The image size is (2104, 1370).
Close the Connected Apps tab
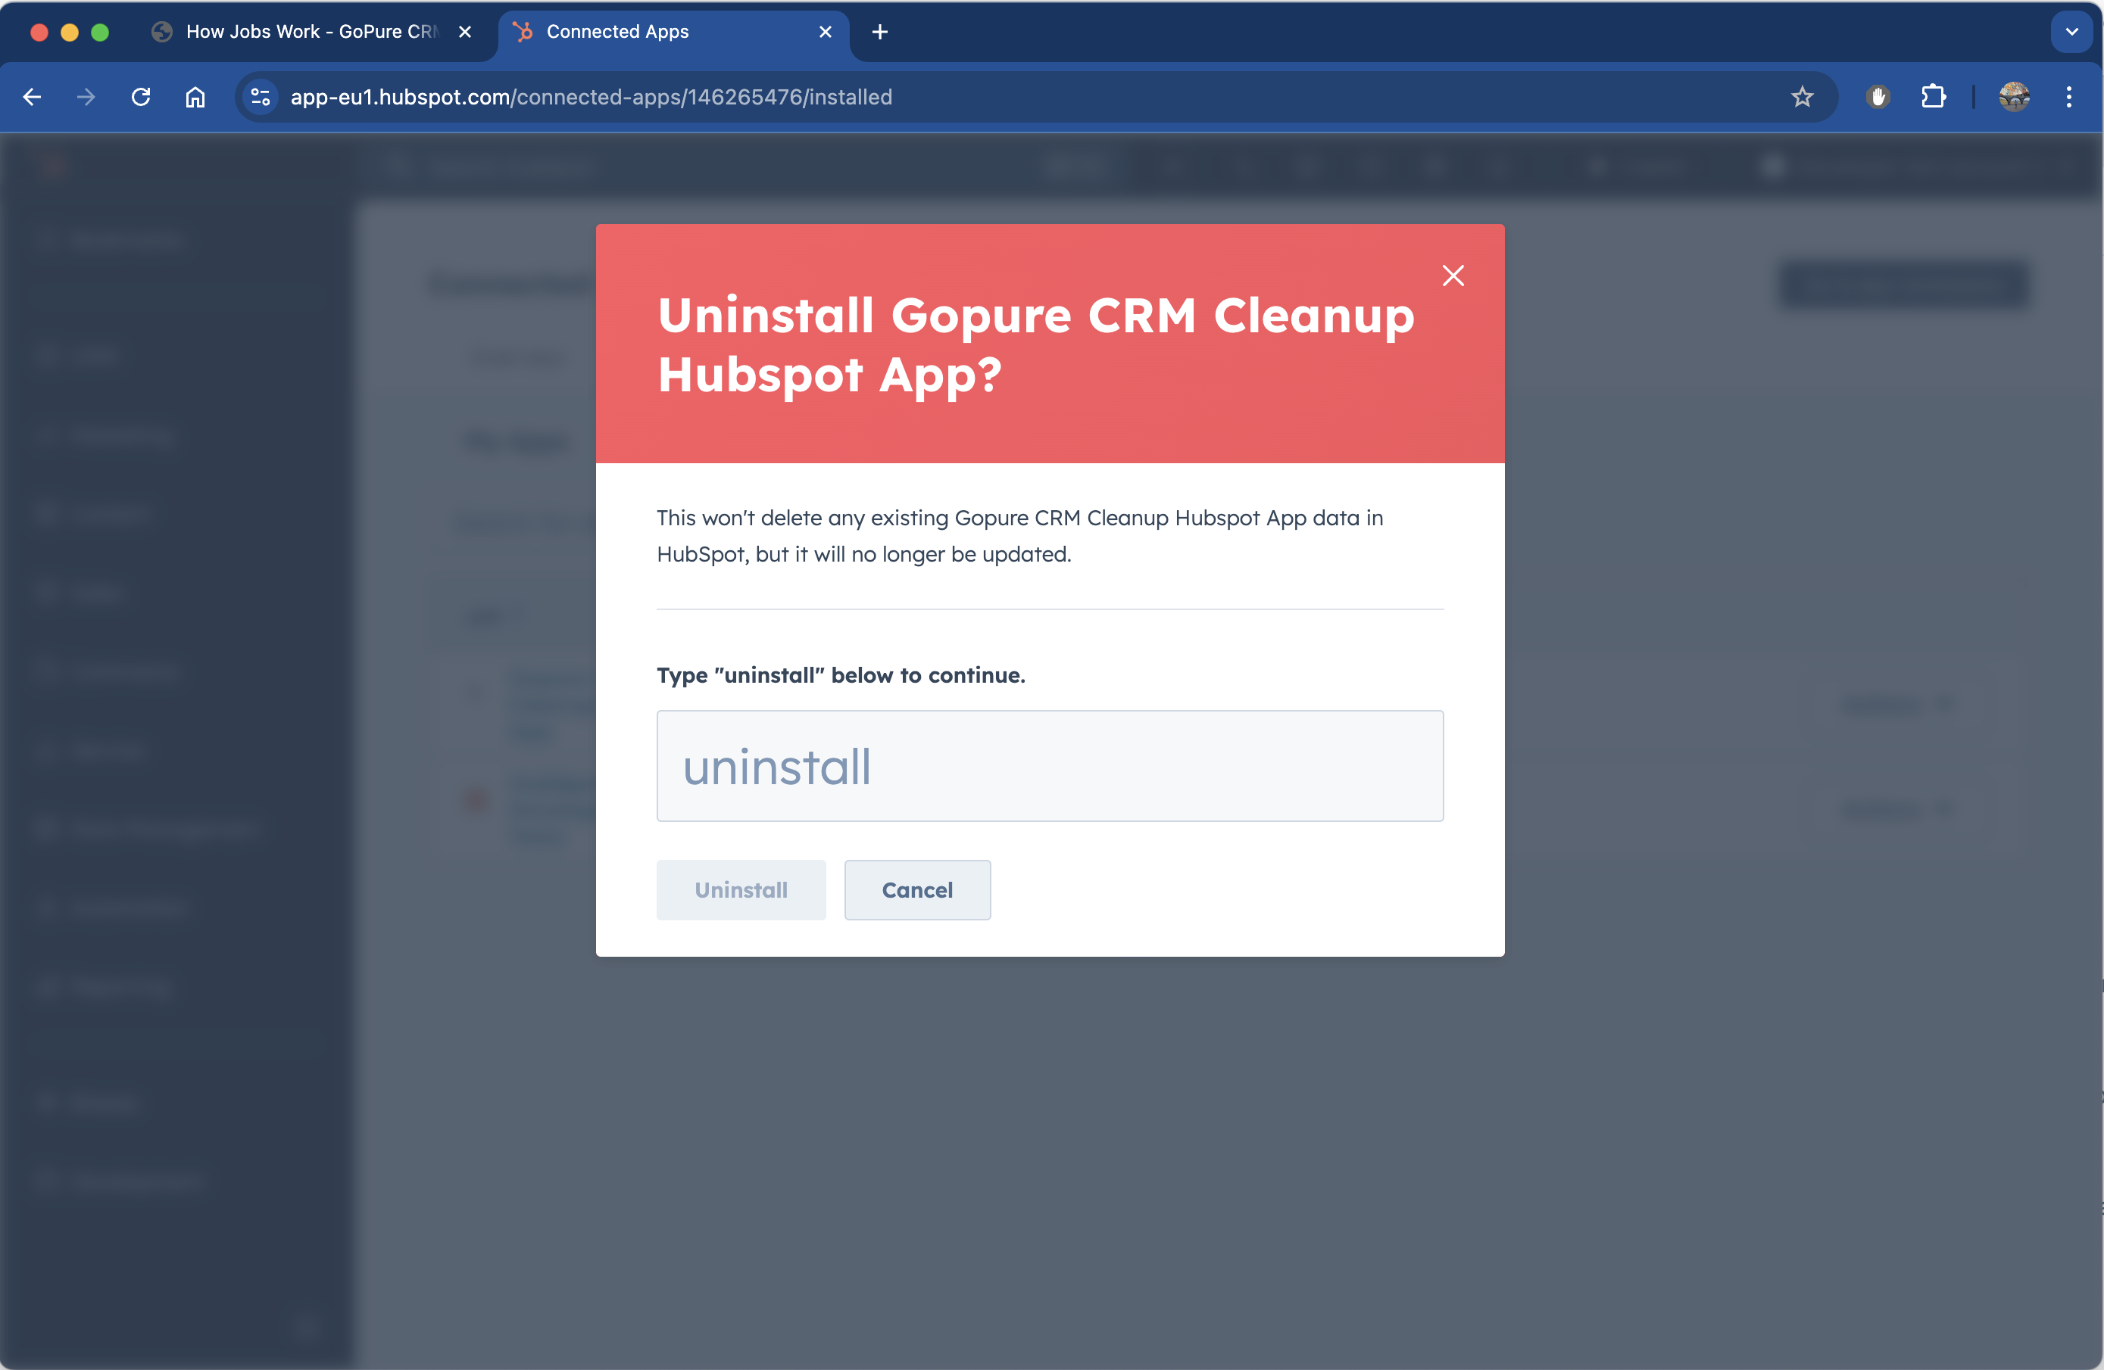click(x=825, y=32)
